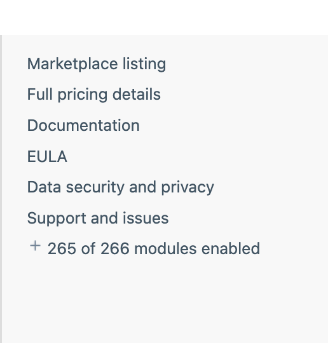Show the enabled modules using the plus expander
The image size is (328, 343).
35,246
